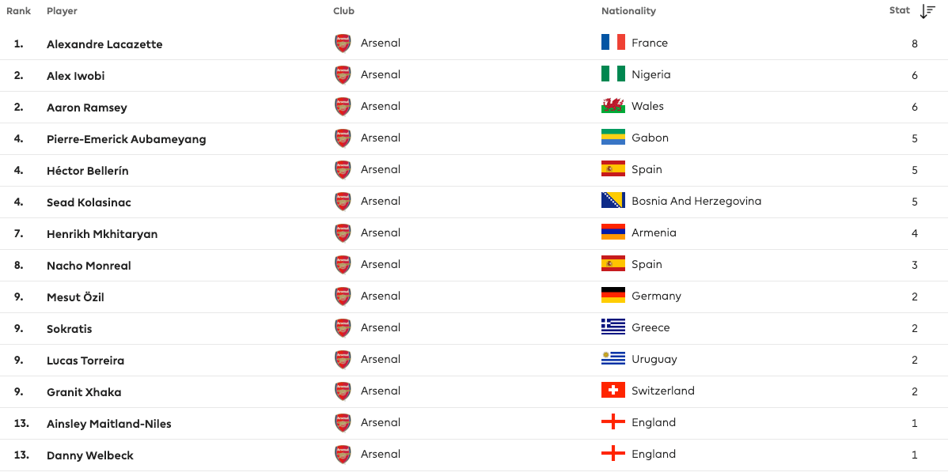Click the stat value 8 for Lacazette
Screen dimensions: 952x476
tap(915, 43)
